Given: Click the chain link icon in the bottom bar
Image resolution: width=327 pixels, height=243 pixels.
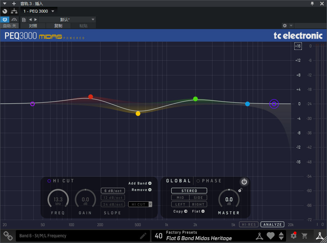Looking at the screenshot, I should click(x=8, y=236).
